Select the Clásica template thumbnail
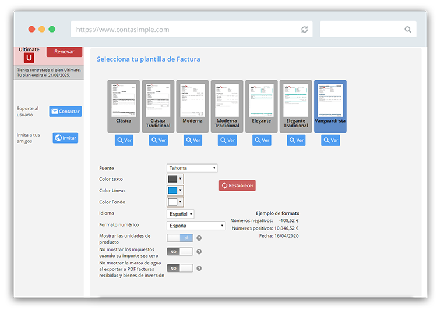Image resolution: width=437 pixels, height=311 pixels. [124, 106]
